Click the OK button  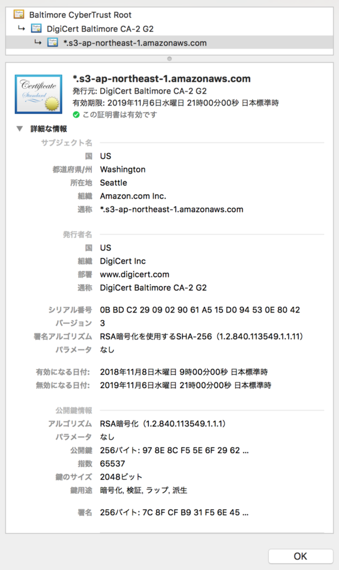point(301,556)
